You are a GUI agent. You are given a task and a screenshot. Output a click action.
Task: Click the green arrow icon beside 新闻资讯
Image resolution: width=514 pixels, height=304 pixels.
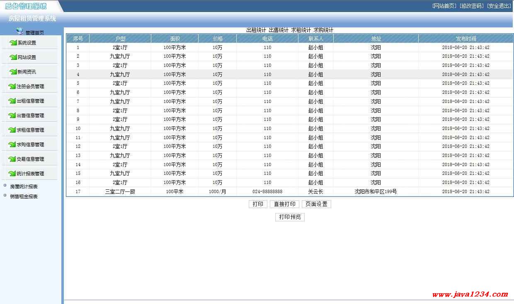pos(13,72)
